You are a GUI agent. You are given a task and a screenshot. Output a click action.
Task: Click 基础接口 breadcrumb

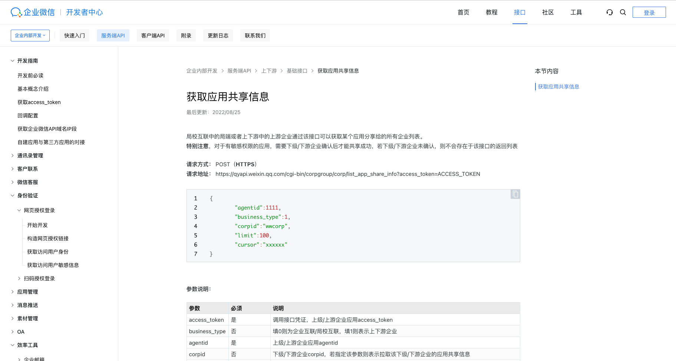point(297,71)
